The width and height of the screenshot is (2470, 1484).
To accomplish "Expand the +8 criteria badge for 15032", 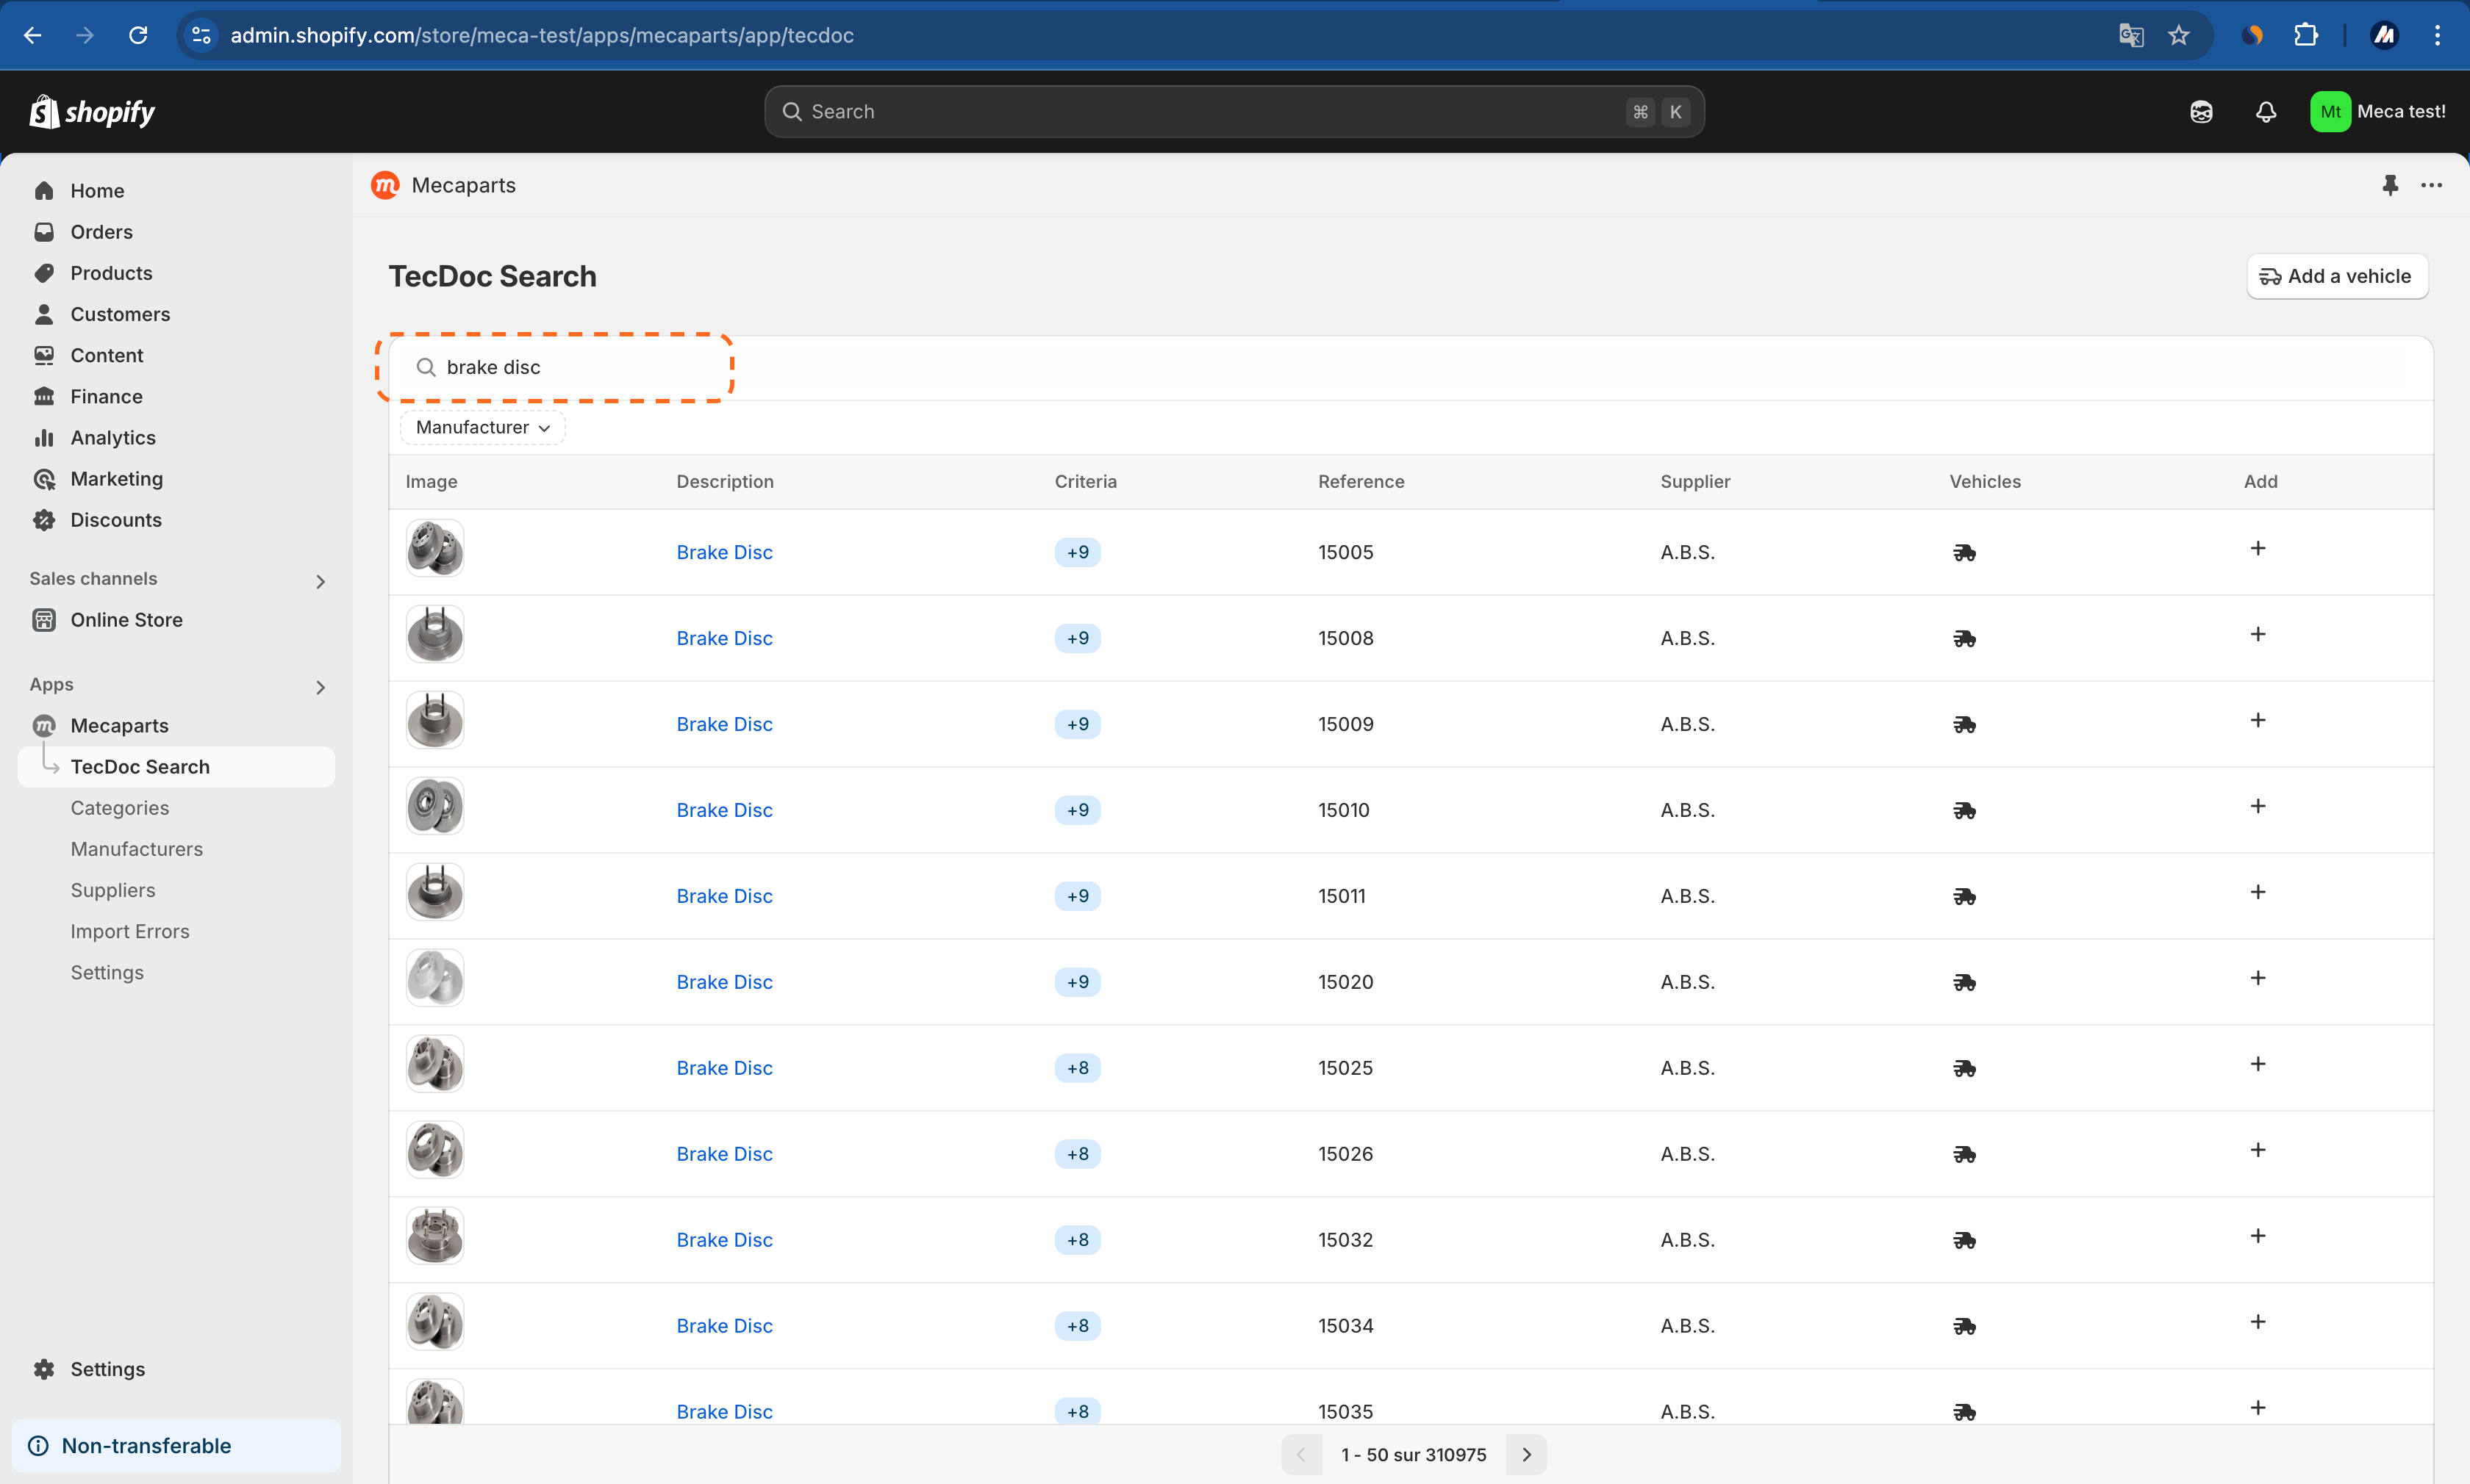I will coord(1078,1240).
